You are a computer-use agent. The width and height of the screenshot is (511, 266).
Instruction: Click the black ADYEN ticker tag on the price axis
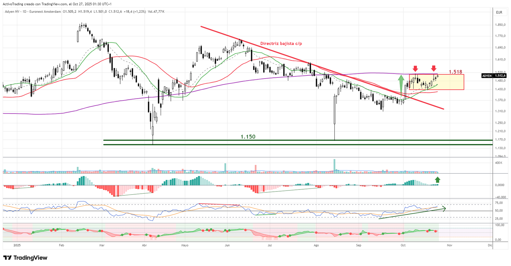point(487,76)
